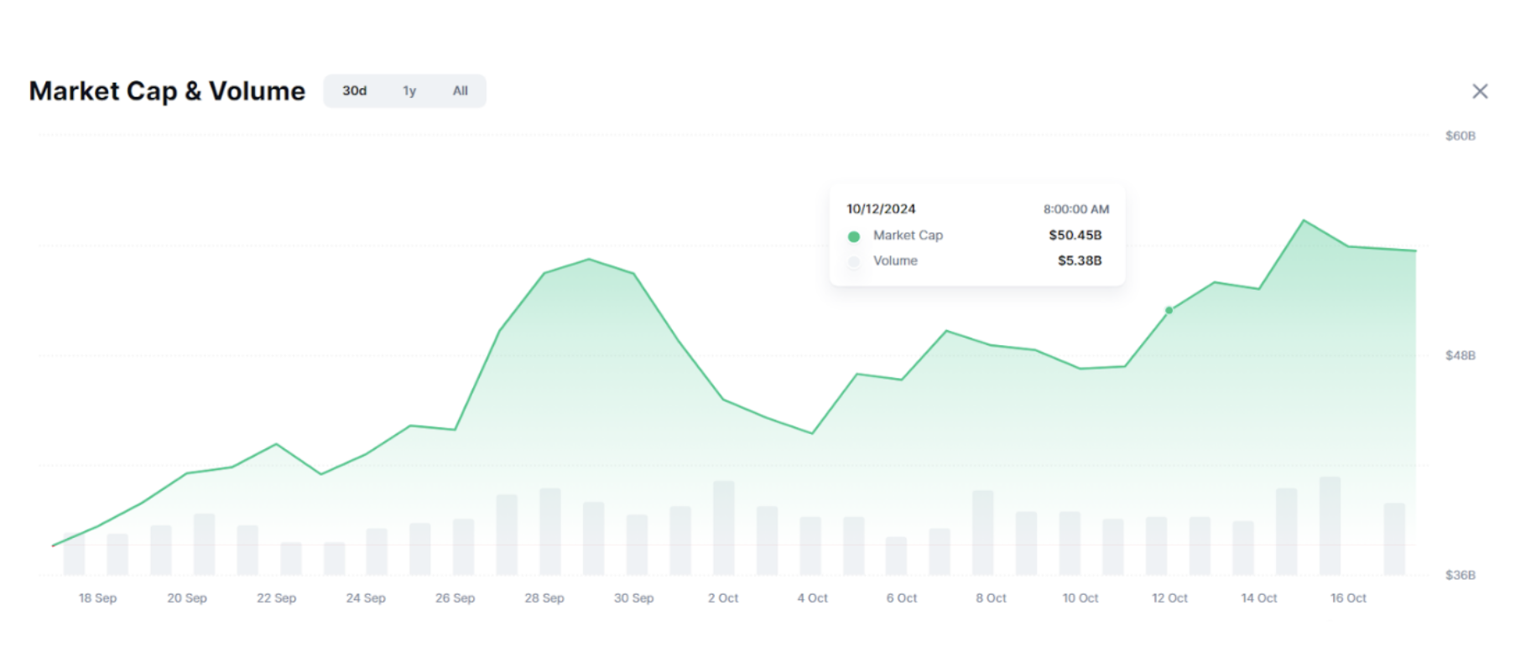Image resolution: width=1515 pixels, height=672 pixels.
Task: Click the Volume label in tooltip
Action: tap(895, 261)
